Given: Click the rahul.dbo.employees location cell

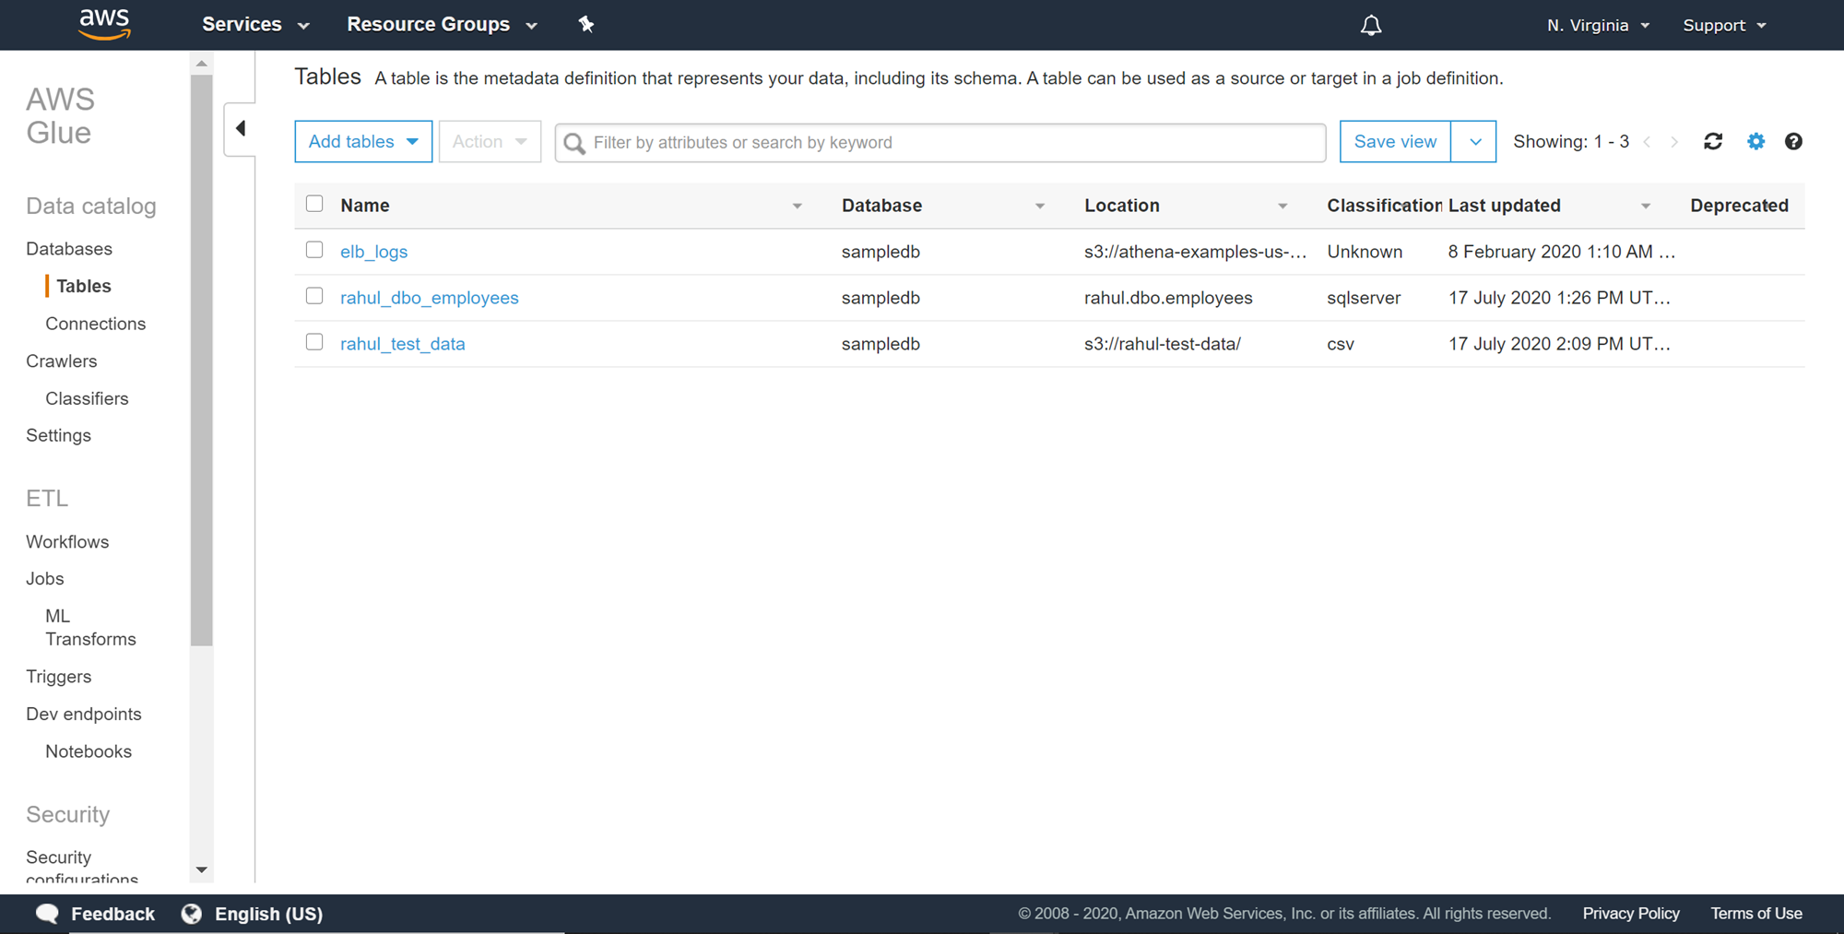Looking at the screenshot, I should tap(1168, 298).
